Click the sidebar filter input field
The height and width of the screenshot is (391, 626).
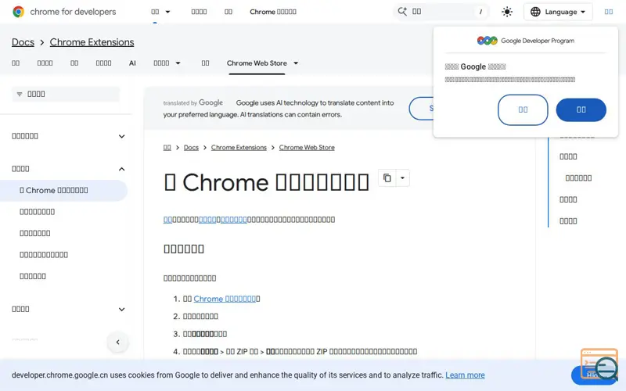66,94
